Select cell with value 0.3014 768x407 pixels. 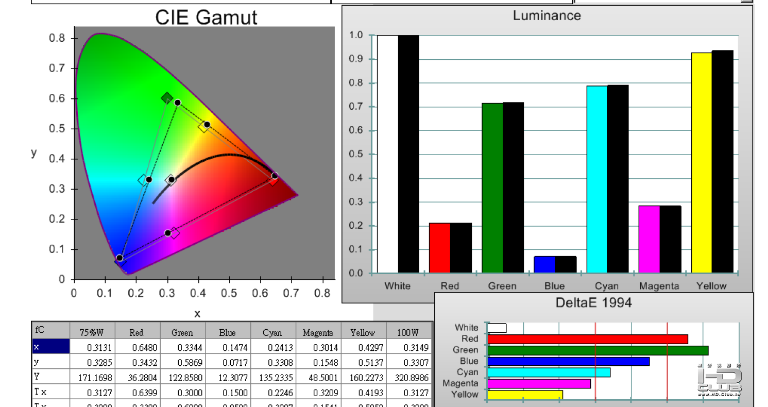[x=319, y=347]
